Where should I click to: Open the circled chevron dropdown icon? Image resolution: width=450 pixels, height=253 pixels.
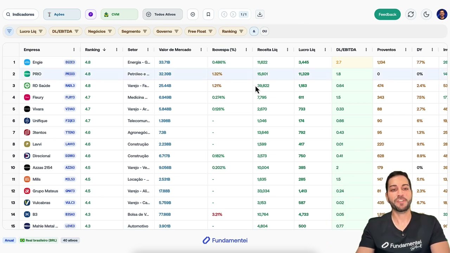(193, 14)
